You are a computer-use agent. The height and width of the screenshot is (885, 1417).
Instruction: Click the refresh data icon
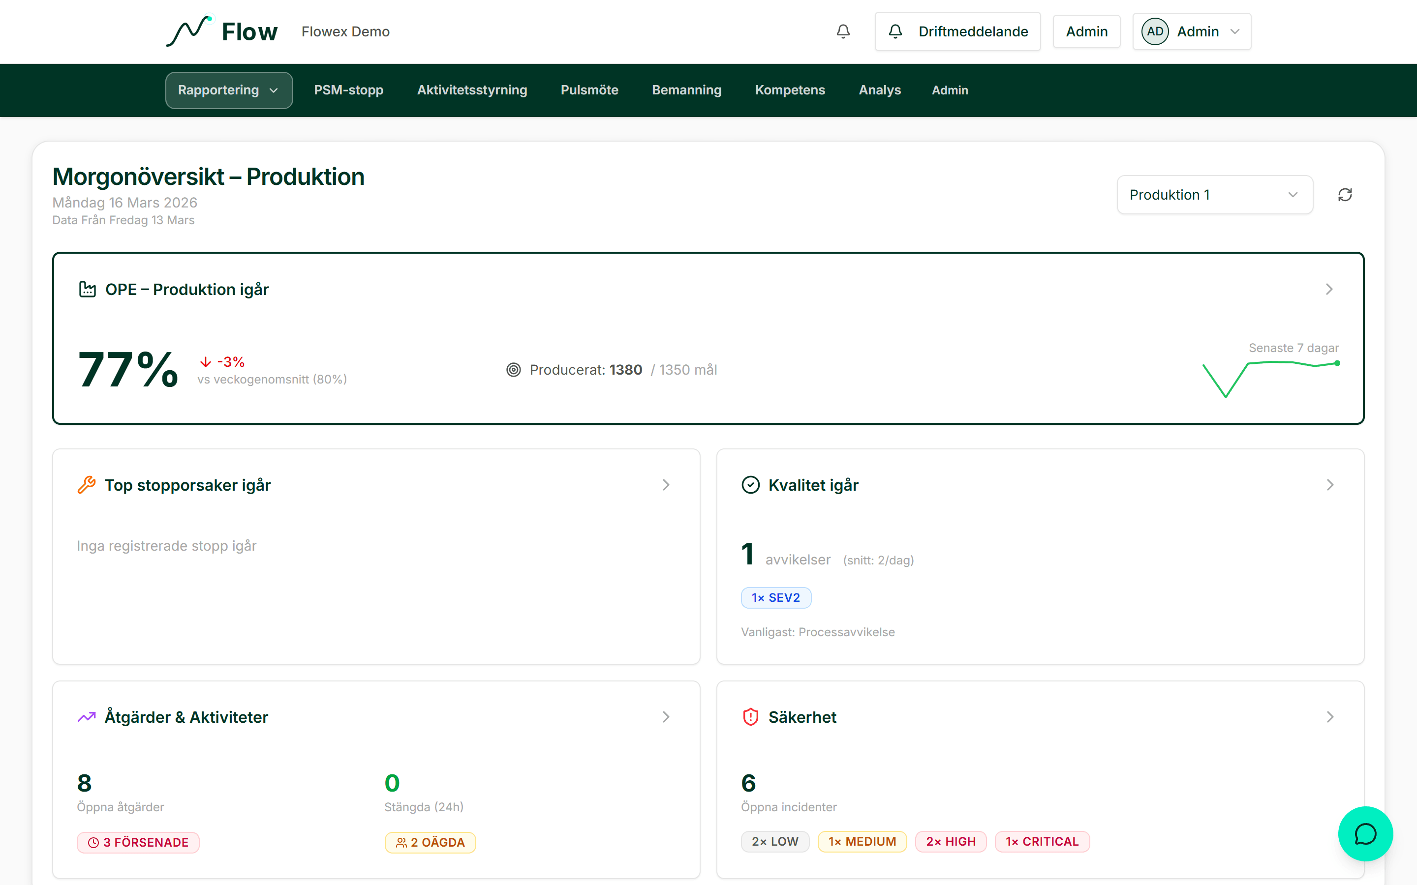pyautogui.click(x=1345, y=195)
